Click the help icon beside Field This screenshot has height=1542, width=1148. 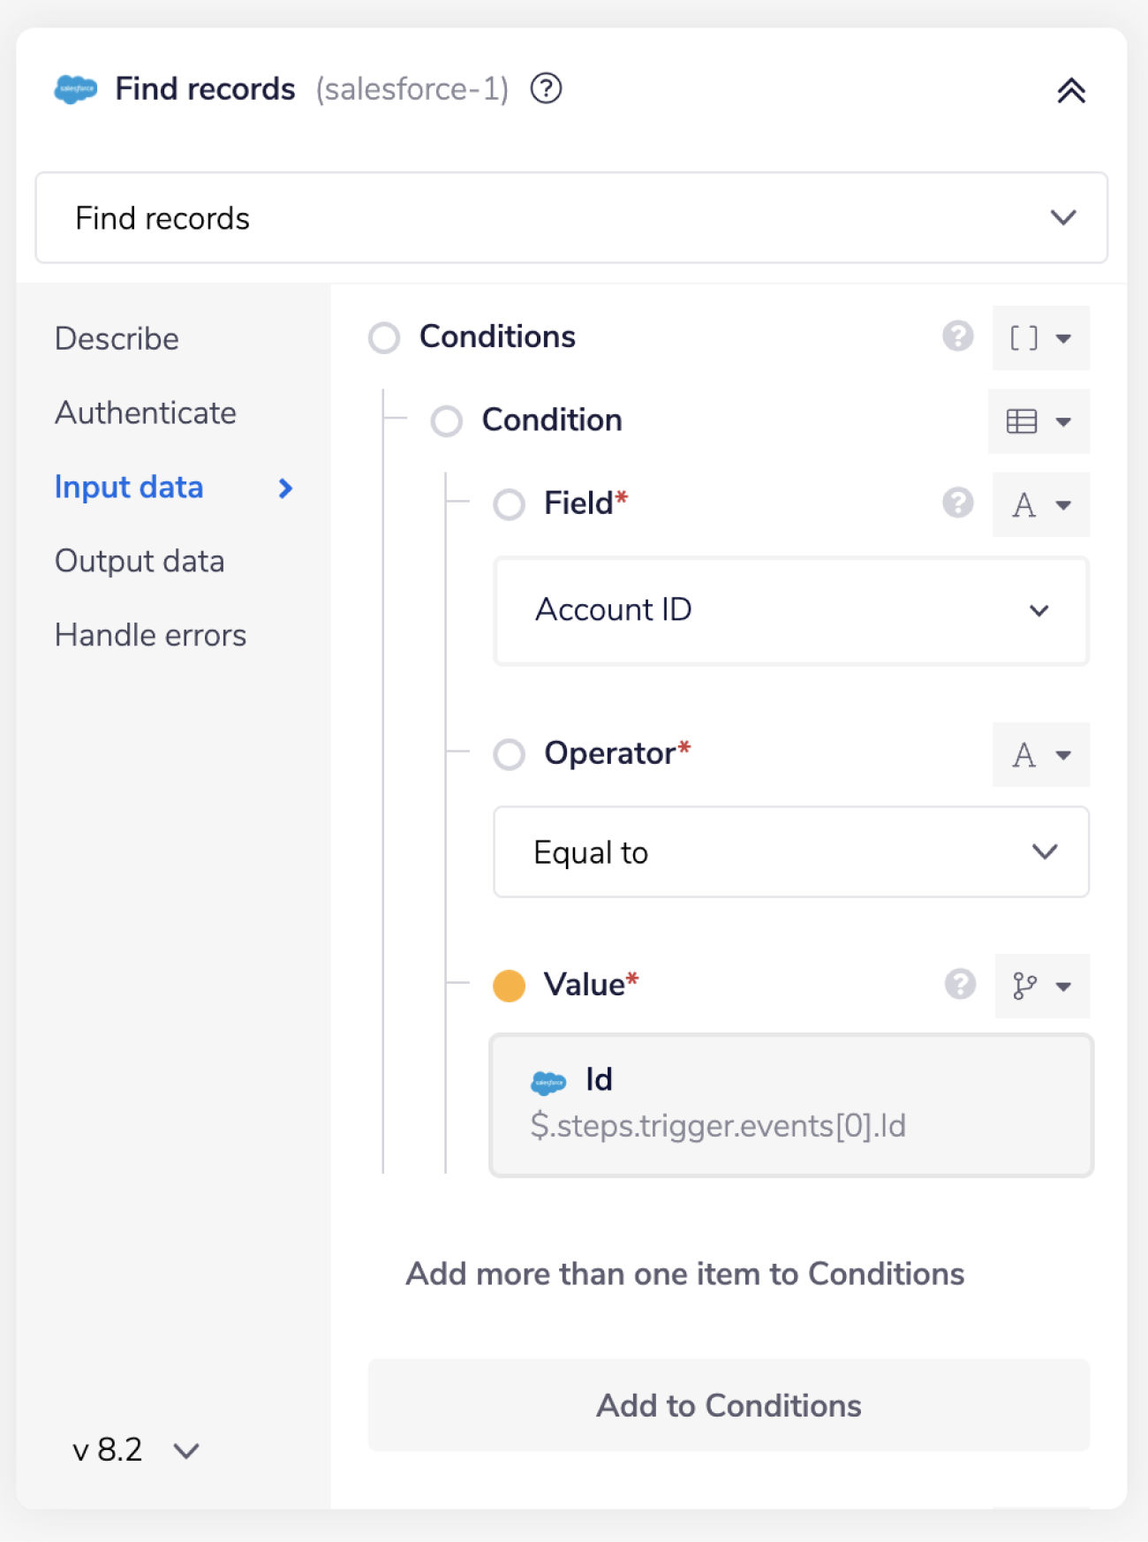pos(957,503)
